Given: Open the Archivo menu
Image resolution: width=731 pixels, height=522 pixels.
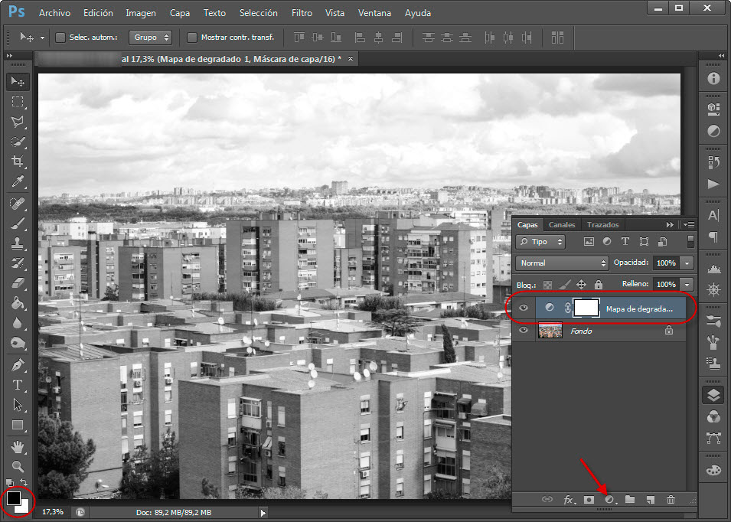Looking at the screenshot, I should coord(54,13).
